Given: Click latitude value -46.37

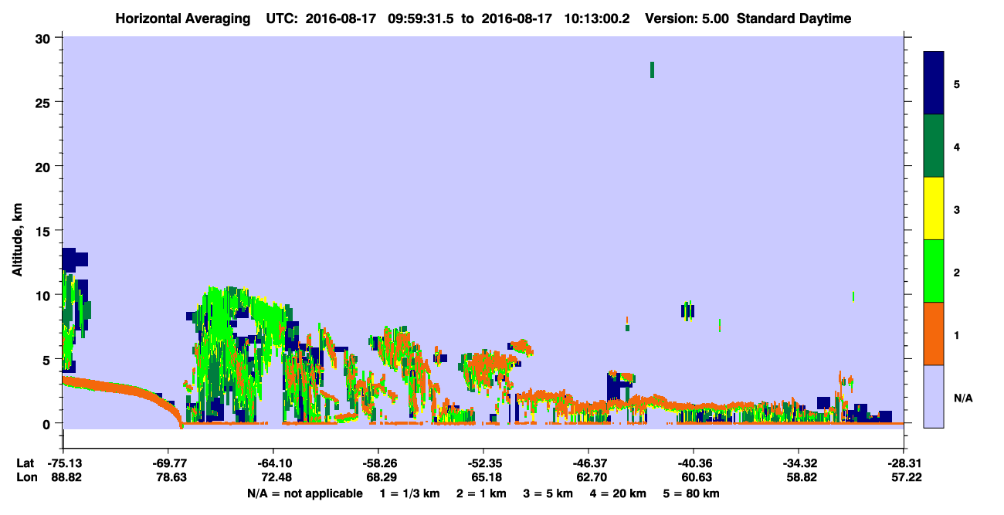Looking at the screenshot, I should 588,463.
